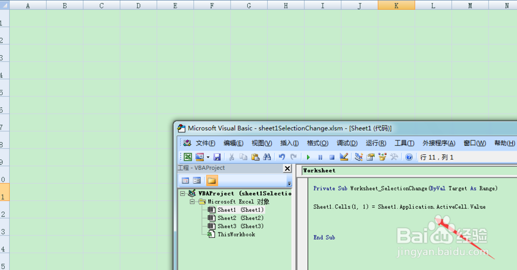Select Sheet1 (Sheet1) in project tree
517x270 pixels.
pyautogui.click(x=240, y=210)
